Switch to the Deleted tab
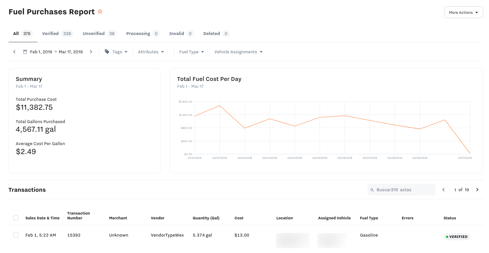Screen dimensions: 489x253 tap(216, 33)
